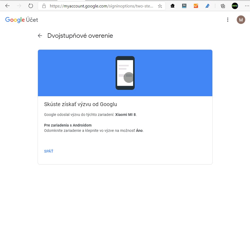Open the extension showing 94 badge
This screenshot has height=231, width=250.
[x=184, y=6]
